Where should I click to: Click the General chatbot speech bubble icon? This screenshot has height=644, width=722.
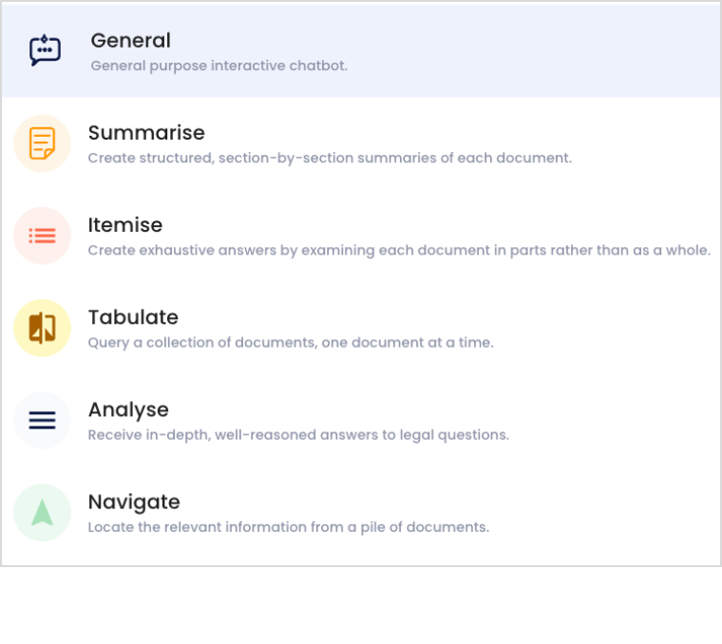tap(45, 50)
